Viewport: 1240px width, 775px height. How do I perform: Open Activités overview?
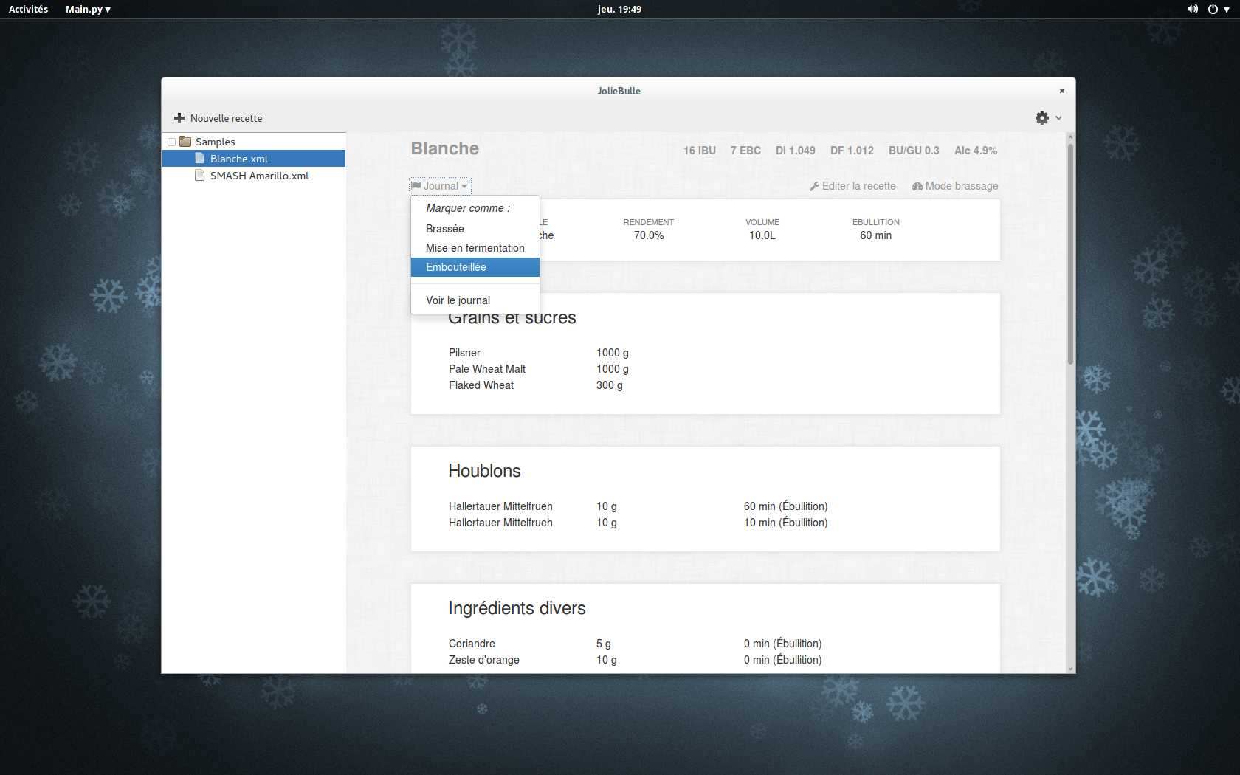(28, 10)
